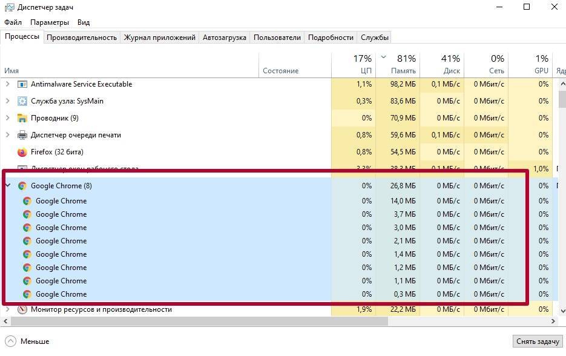This screenshot has height=356, width=566.
Task: Switch to the Производительность tab
Action: [x=81, y=38]
